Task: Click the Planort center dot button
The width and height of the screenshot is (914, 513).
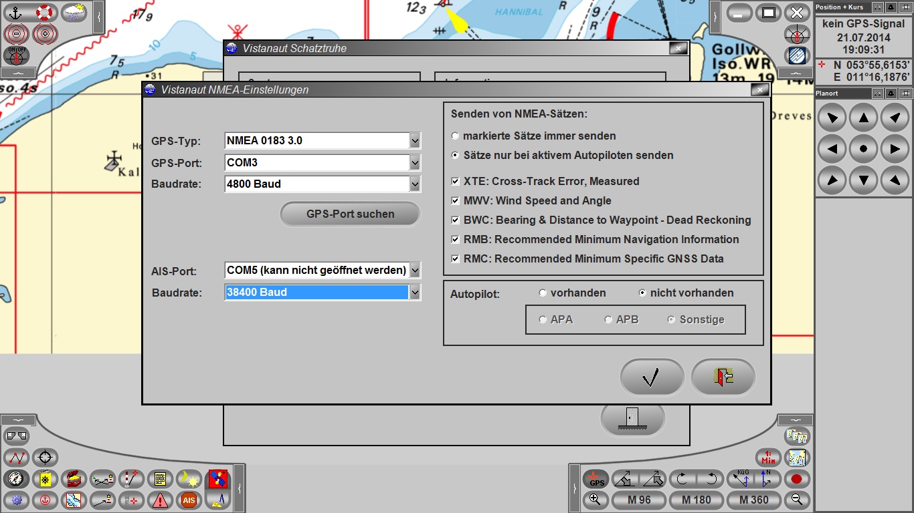Action: coord(864,149)
